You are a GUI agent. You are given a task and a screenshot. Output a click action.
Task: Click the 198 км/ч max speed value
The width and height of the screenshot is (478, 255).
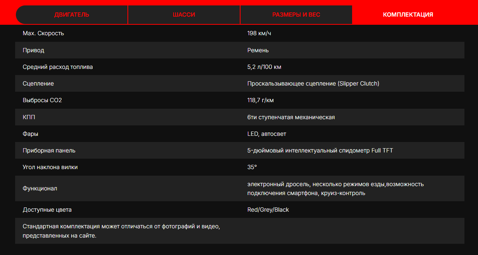pyautogui.click(x=259, y=33)
